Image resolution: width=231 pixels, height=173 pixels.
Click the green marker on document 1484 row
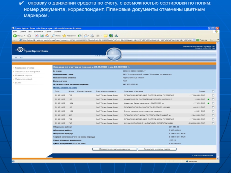pyautogui.click(x=208, y=103)
